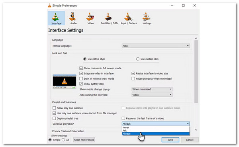Click the Reset Preferences button
The width and height of the screenshot is (239, 147).
pos(84,140)
